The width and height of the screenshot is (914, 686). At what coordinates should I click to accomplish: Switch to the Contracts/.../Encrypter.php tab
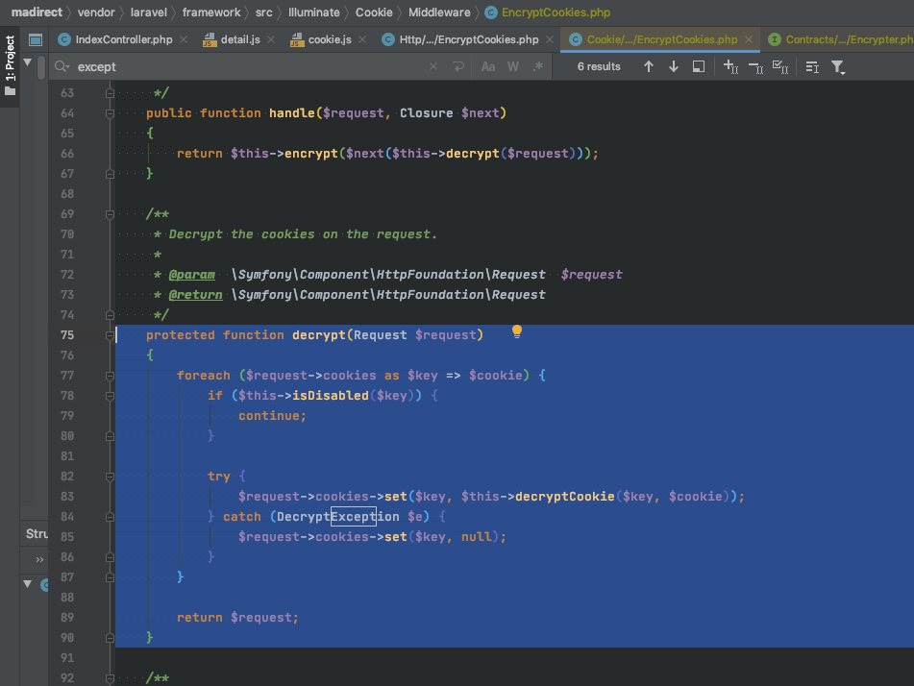(x=841, y=39)
